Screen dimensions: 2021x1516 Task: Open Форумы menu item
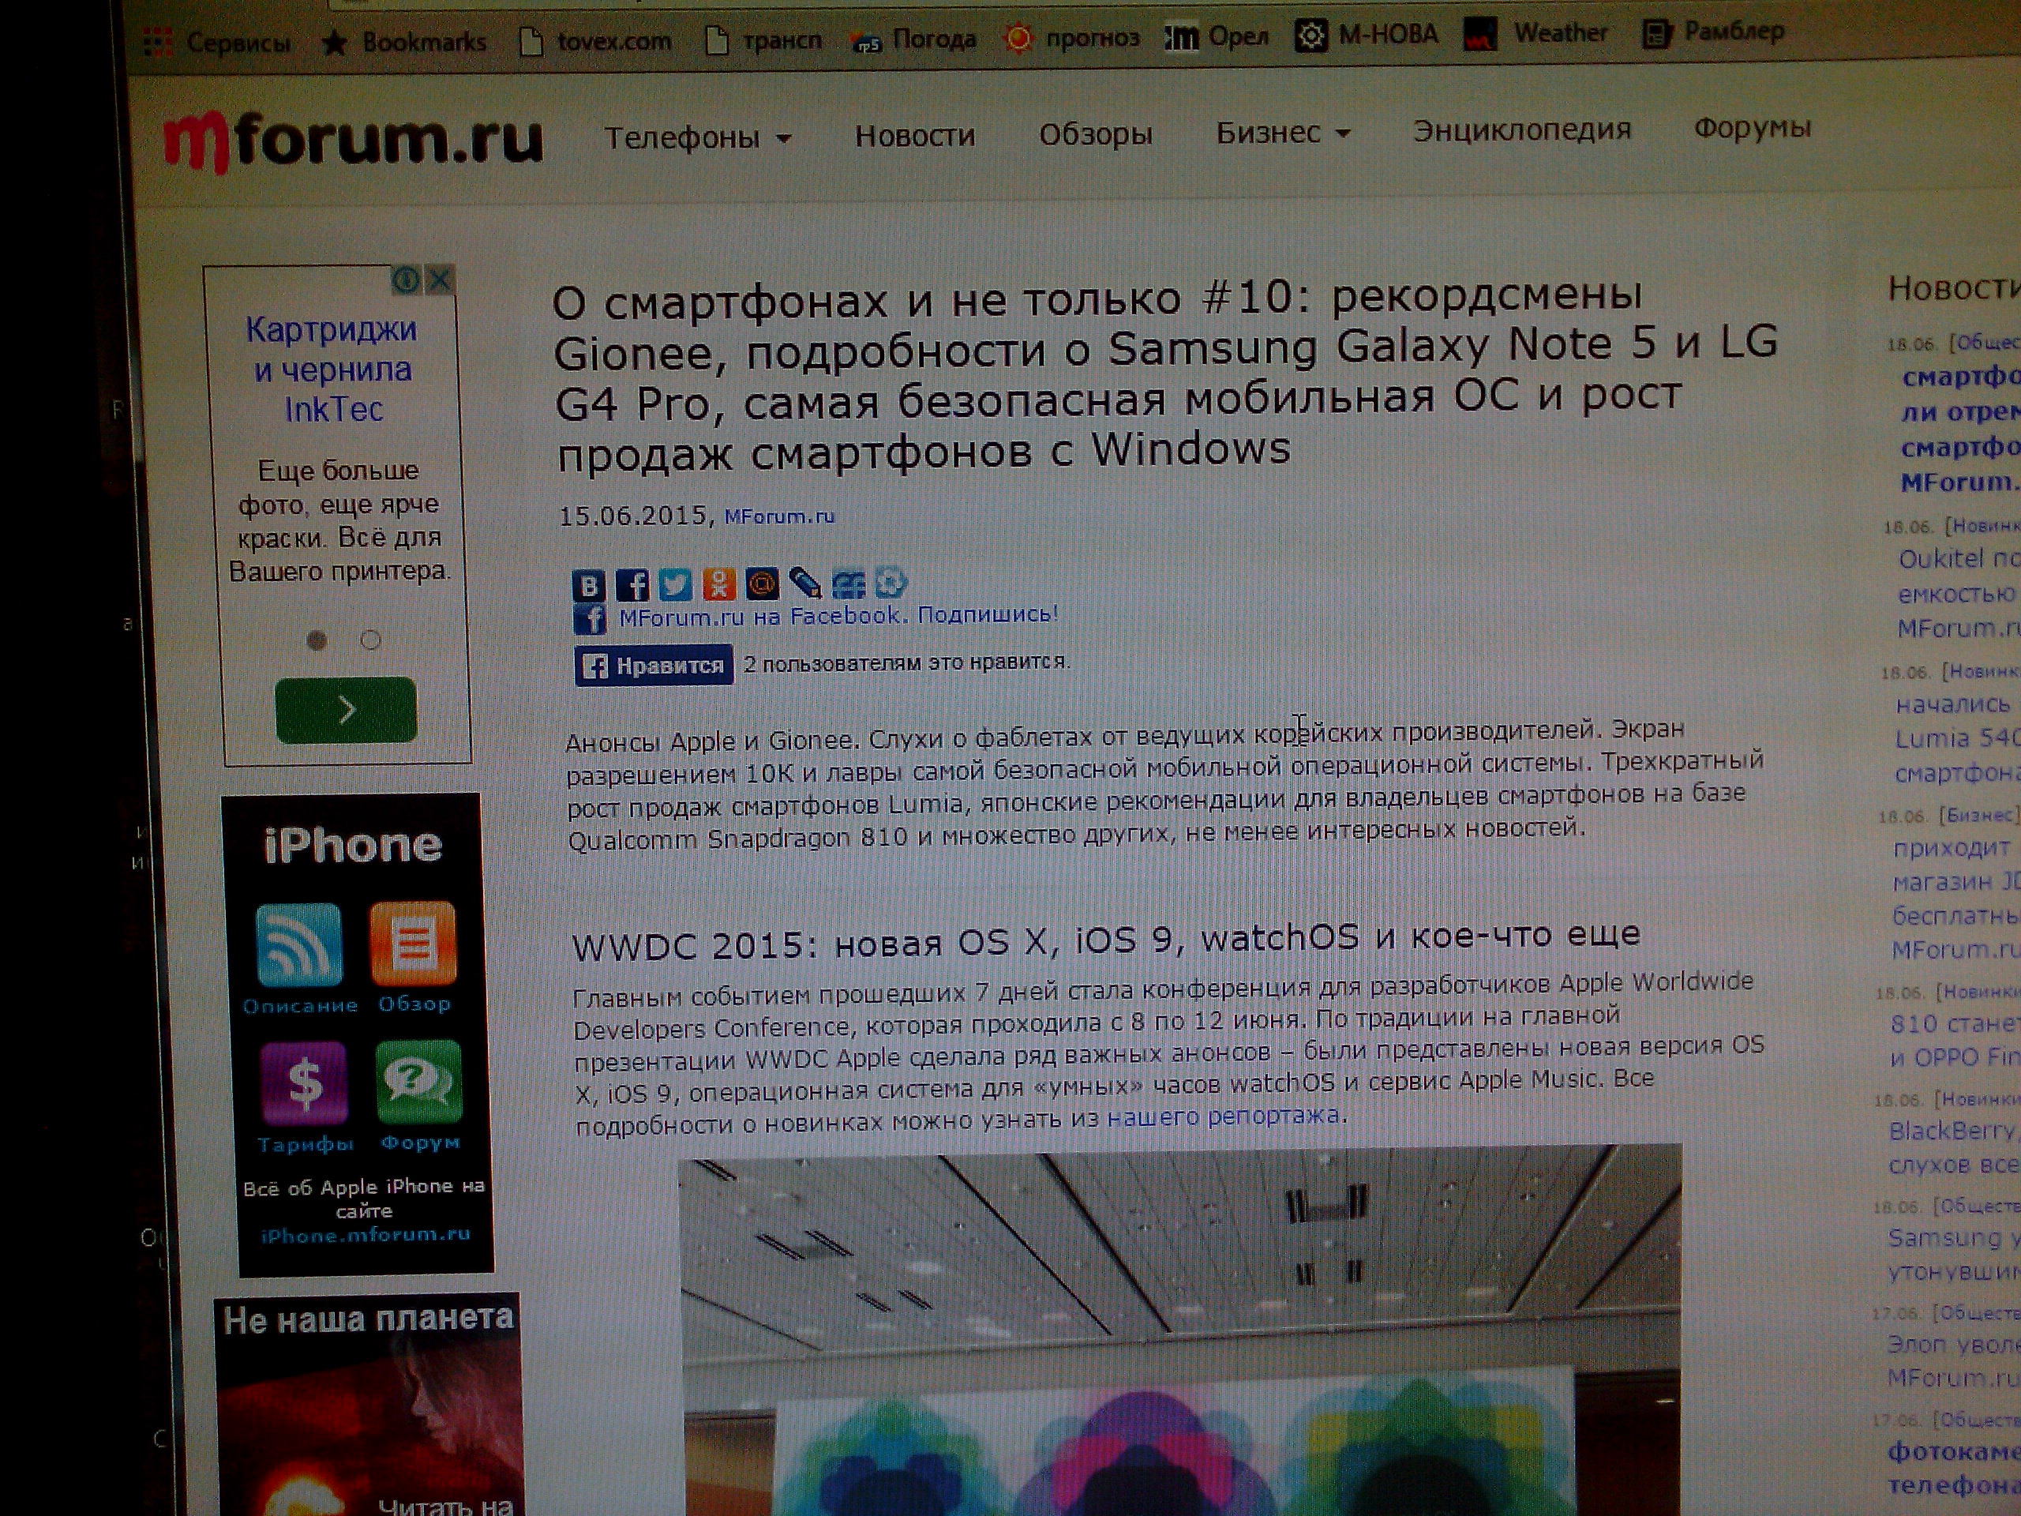click(1753, 128)
